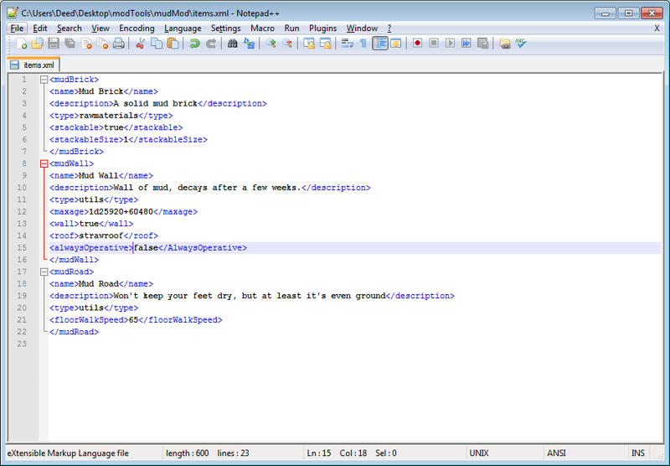Save the file using the floppy disk icon

tap(54, 44)
